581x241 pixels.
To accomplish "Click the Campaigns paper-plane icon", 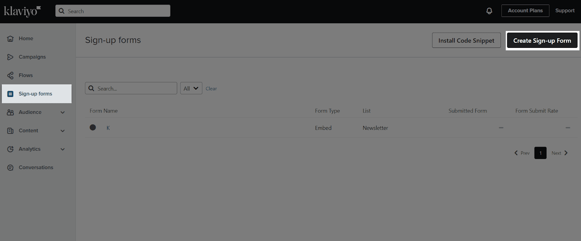I will tap(11, 57).
